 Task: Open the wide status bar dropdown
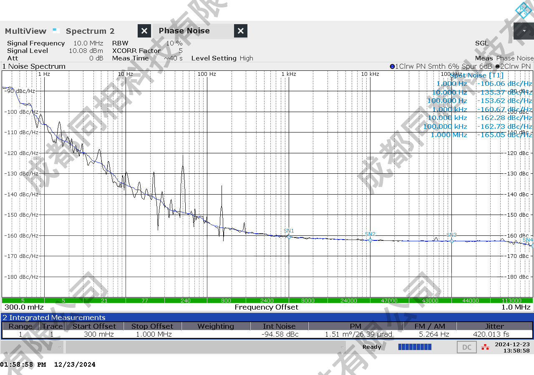click(343, 347)
